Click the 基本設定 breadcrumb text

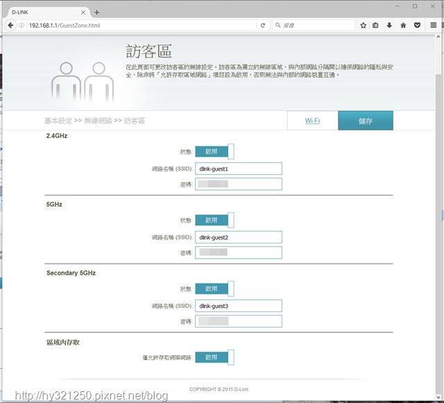pos(58,121)
